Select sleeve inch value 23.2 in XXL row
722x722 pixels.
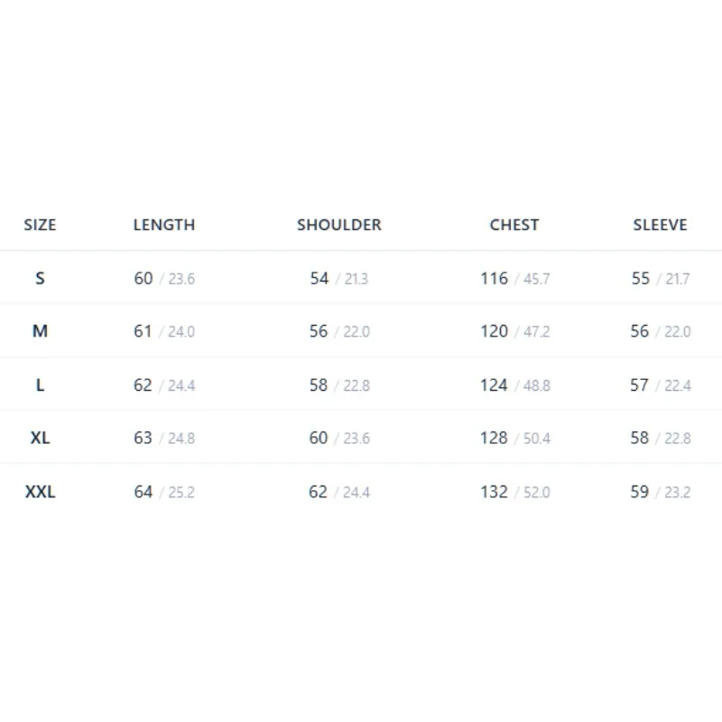tap(678, 492)
